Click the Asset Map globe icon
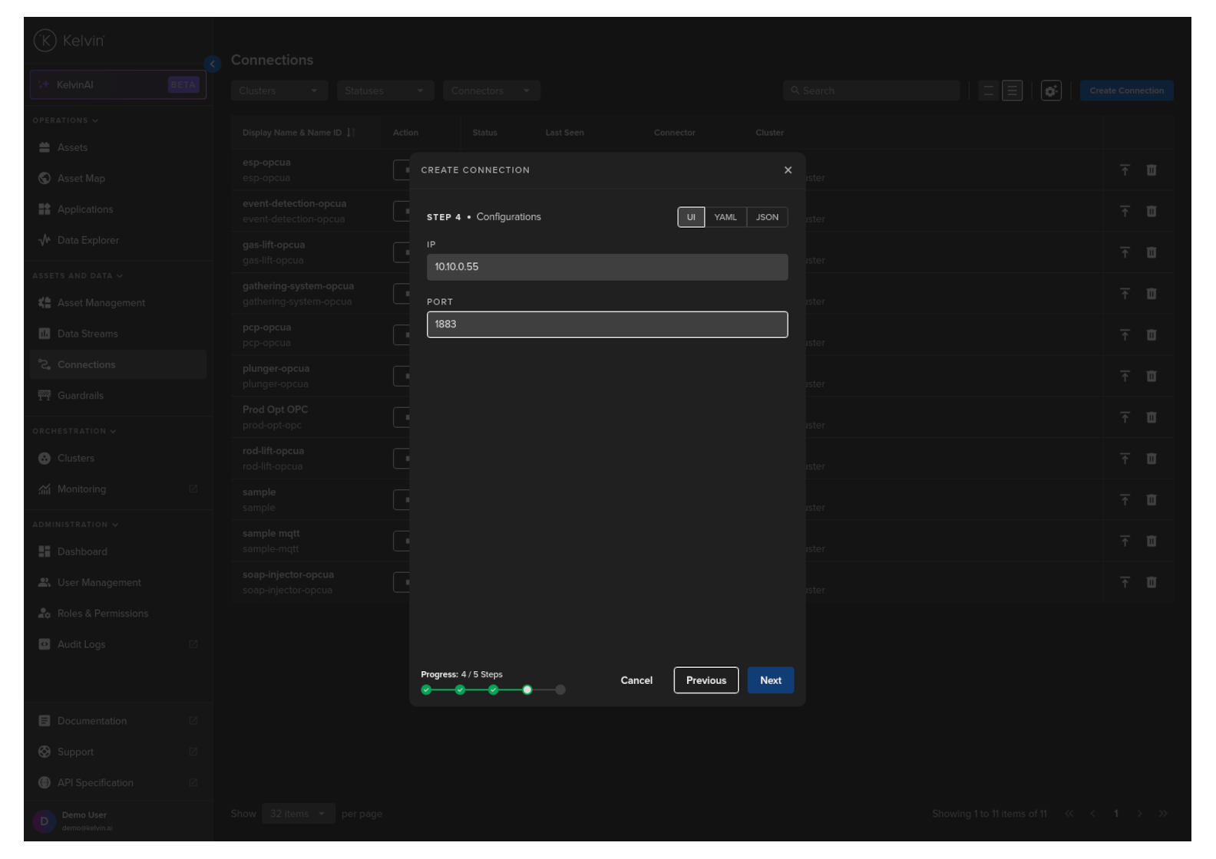This screenshot has width=1216, height=859. tap(45, 179)
